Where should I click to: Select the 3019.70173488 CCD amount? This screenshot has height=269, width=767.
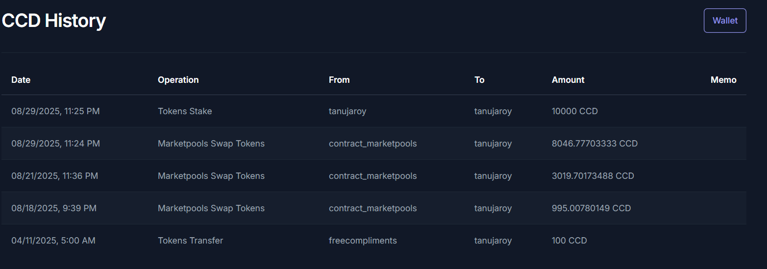click(x=593, y=176)
